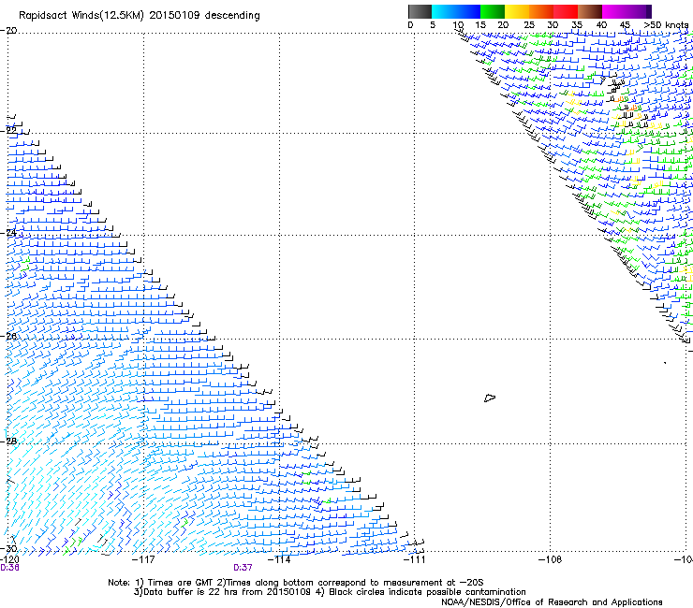Click the map title 'Rapidsact Winds(12.5KM) 20150109 descending'

pos(140,16)
